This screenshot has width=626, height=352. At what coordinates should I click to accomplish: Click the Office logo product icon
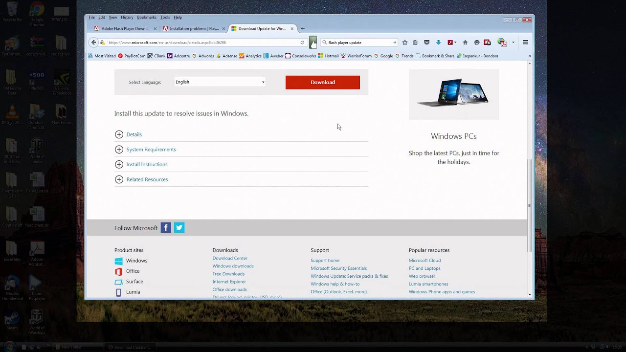coord(118,271)
